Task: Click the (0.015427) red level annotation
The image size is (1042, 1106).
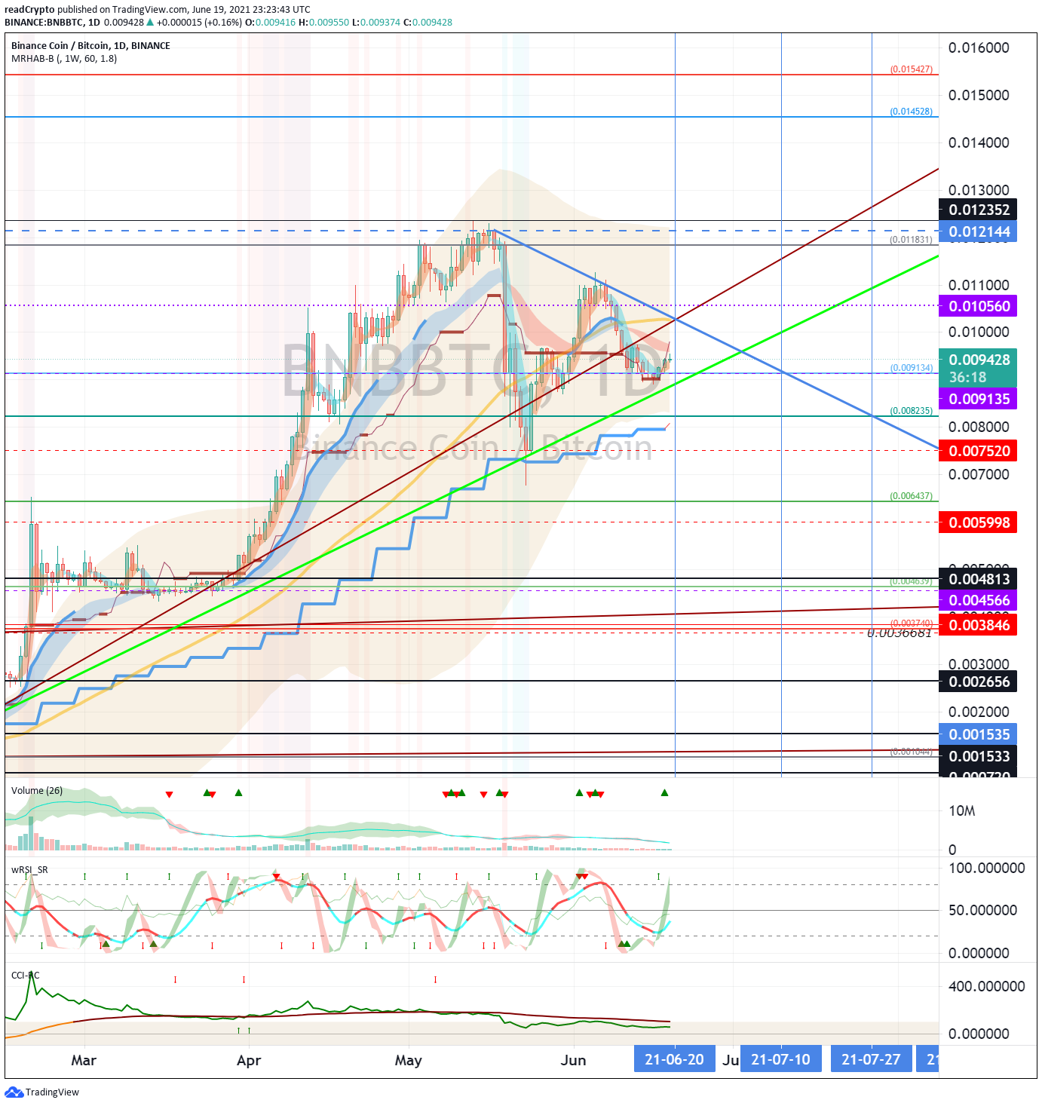Action: coord(911,69)
